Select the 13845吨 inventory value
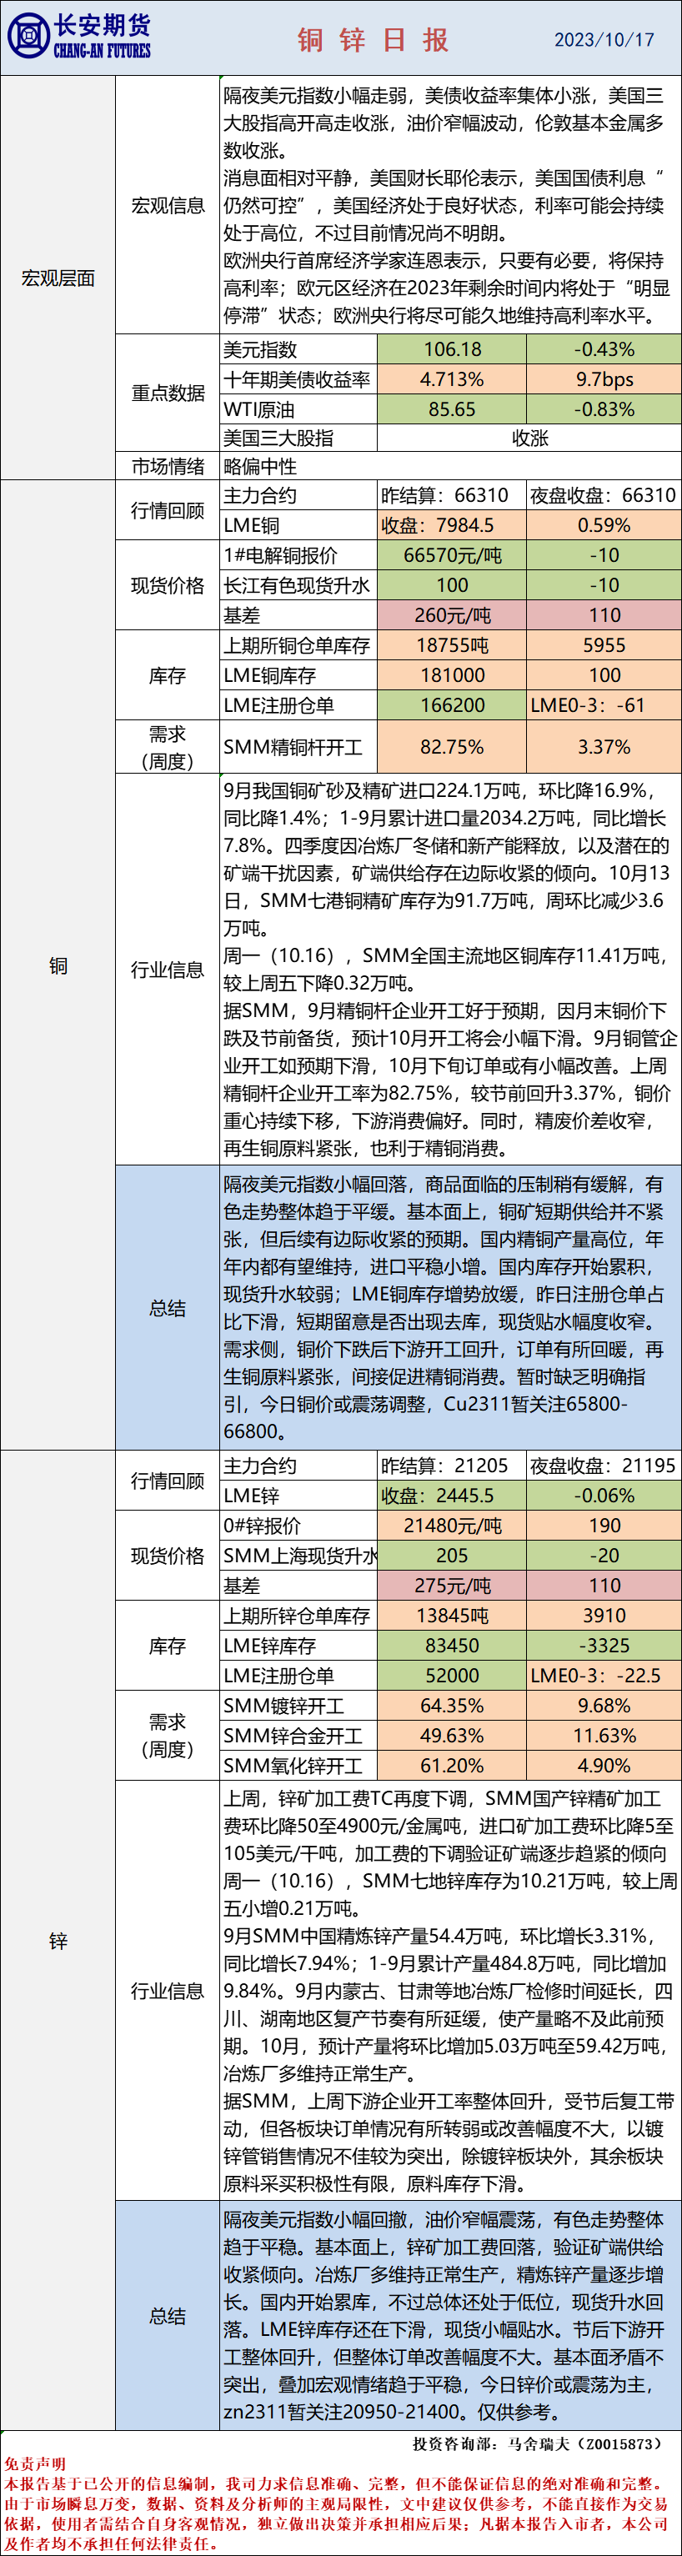This screenshot has height=2556, width=682. pyautogui.click(x=452, y=1616)
